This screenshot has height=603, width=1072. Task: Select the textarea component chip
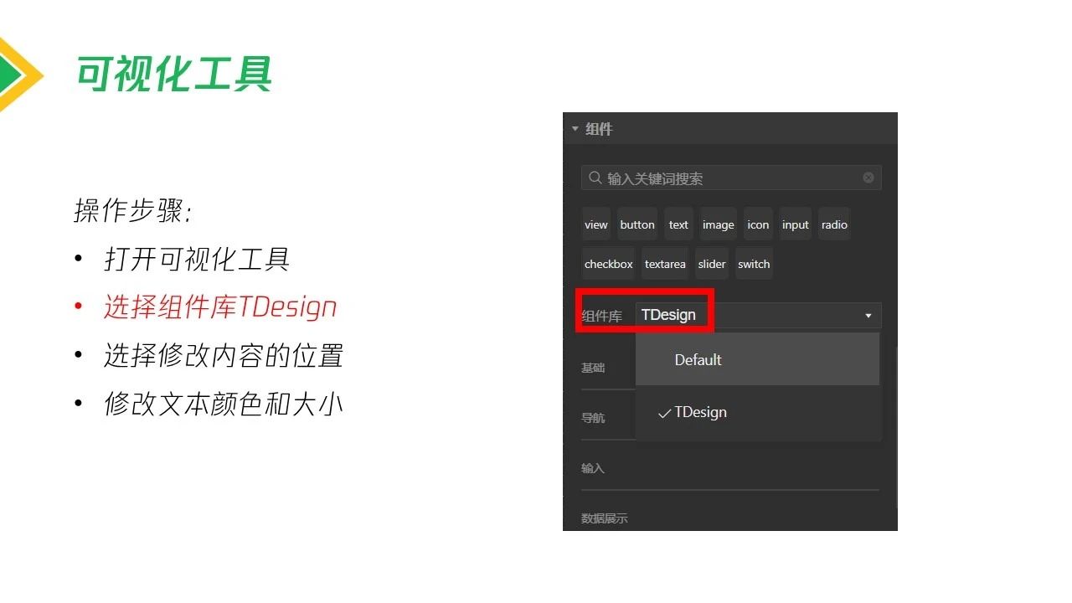tap(665, 264)
